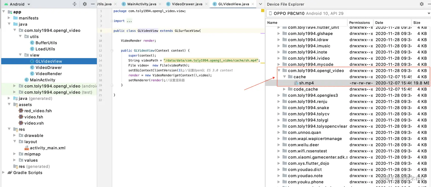Viewport: 431px width, 187px height.
Task: Click the Size column header
Action: pos(421,22)
